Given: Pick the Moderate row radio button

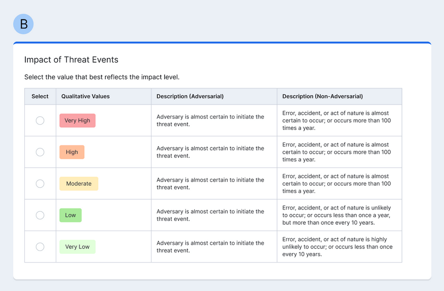Looking at the screenshot, I should 40,184.
